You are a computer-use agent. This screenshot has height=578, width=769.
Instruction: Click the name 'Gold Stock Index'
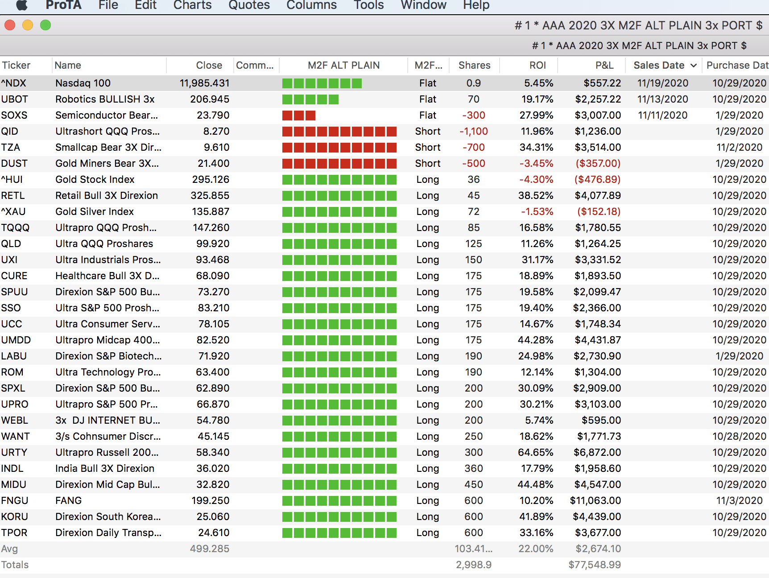click(95, 180)
